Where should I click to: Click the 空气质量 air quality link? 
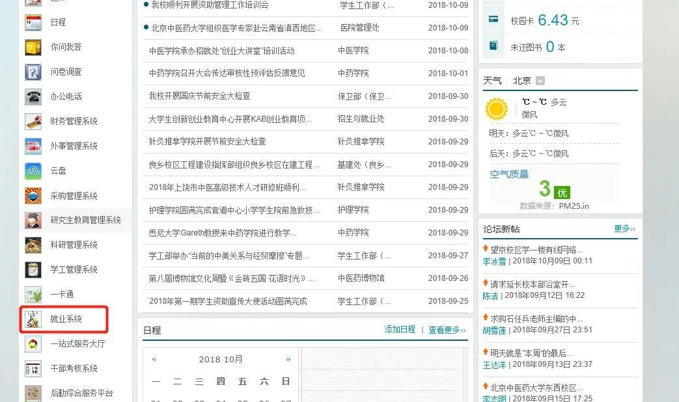tap(509, 174)
